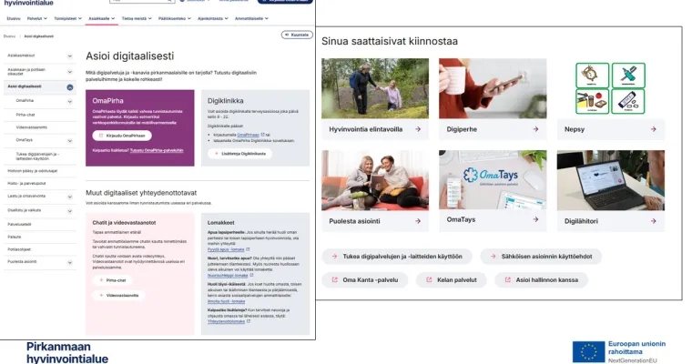Expand Asiakasmaksut in the sidebar
This screenshot has width=692, height=364.
tap(70, 56)
